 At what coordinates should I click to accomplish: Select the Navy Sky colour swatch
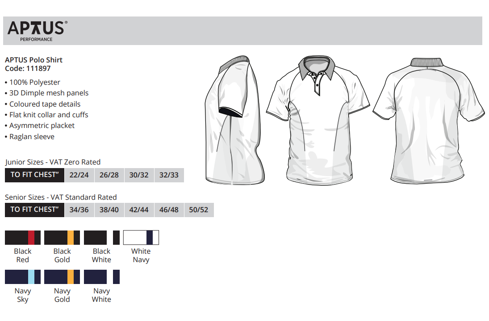pyautogui.click(x=23, y=277)
